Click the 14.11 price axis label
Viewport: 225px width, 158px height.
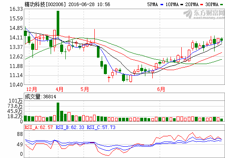[16, 38]
